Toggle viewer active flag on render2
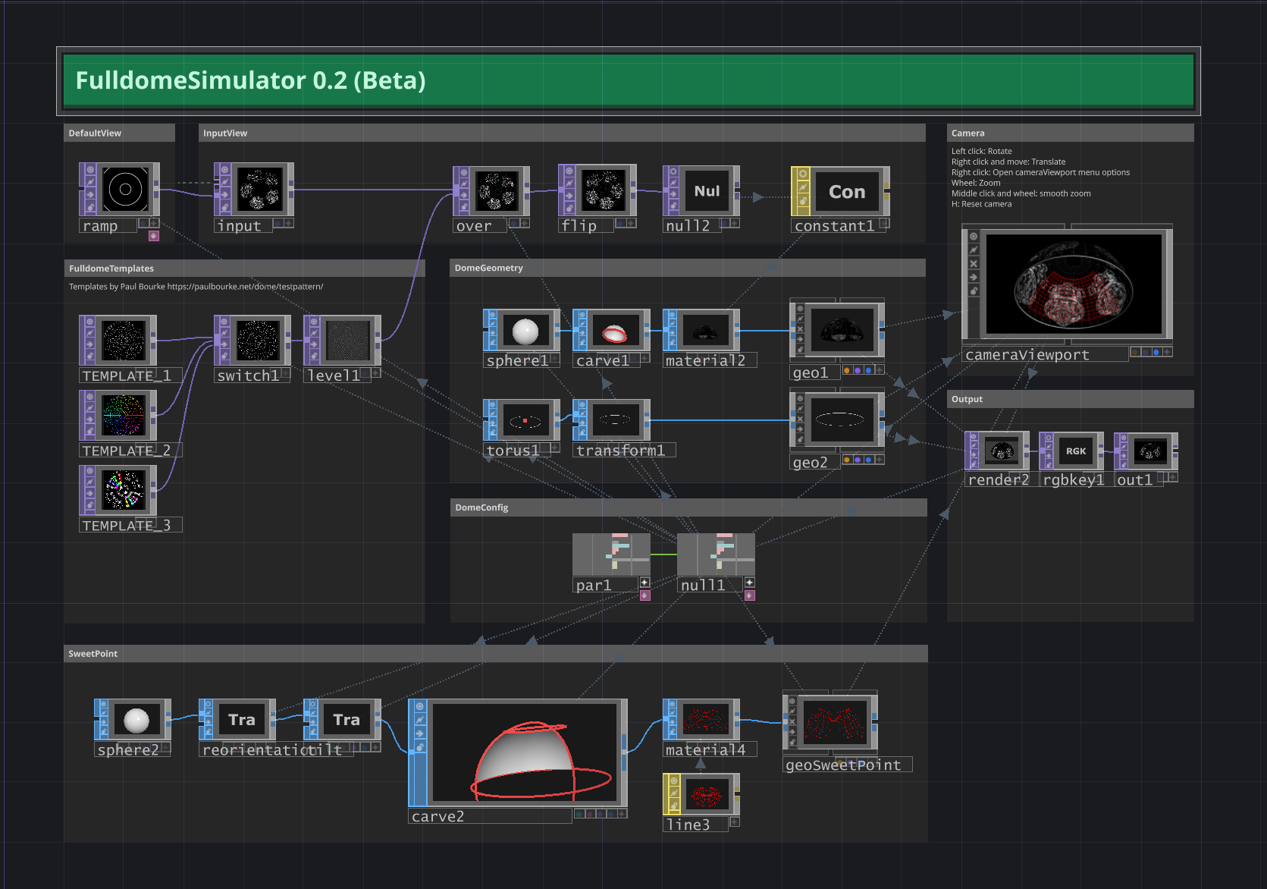The height and width of the screenshot is (889, 1267). (974, 437)
